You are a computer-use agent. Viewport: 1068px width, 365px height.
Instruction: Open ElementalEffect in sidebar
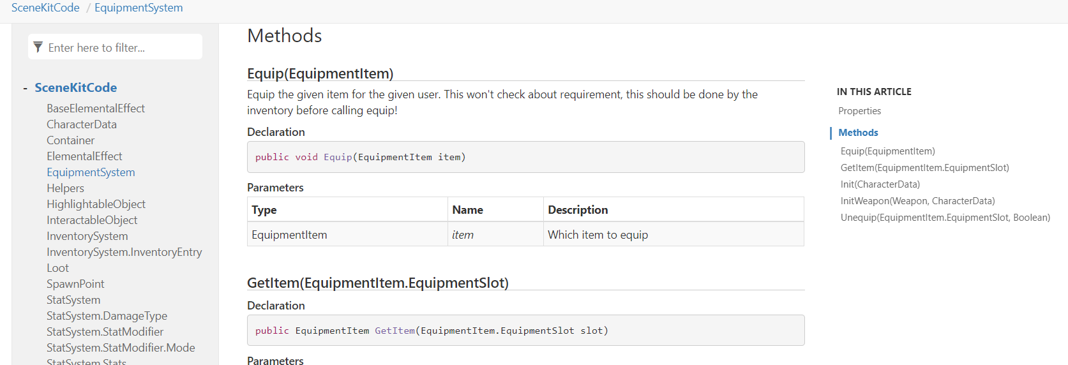pyautogui.click(x=84, y=156)
